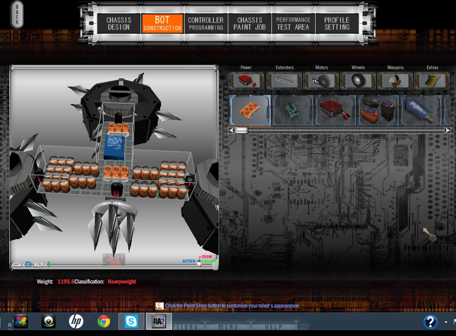Screen dimensions: 456x336
Task: Open the HP app in taskbar
Action: click(x=76, y=321)
